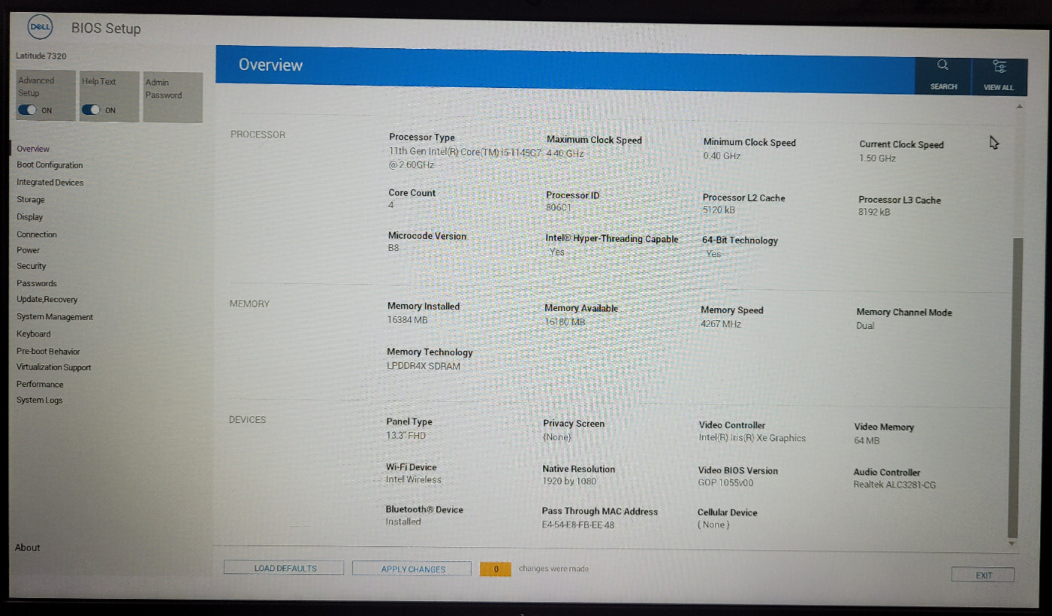Click Memory Speed 4267 MHz
Viewport: 1052px width, 616px height.
pyautogui.click(x=721, y=324)
